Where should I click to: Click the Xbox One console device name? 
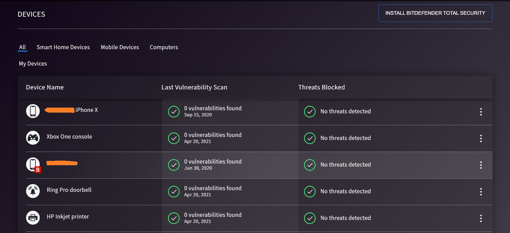coord(69,136)
